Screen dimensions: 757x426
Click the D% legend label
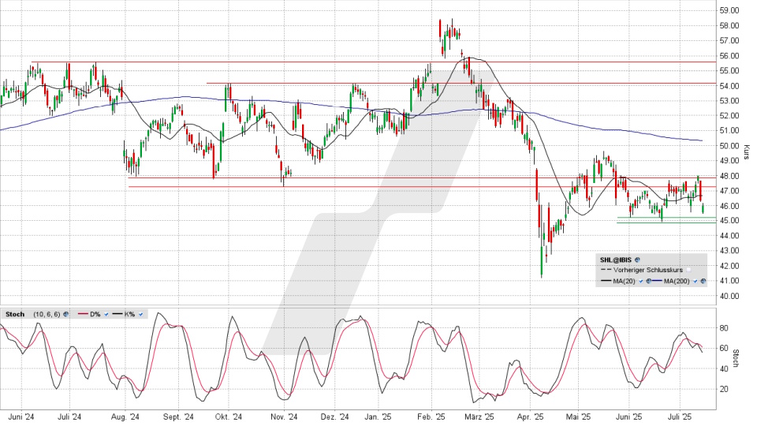coord(95,315)
